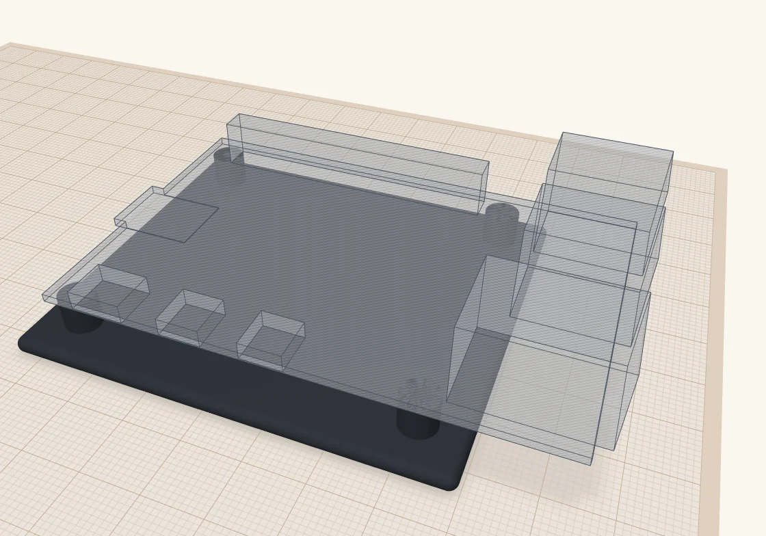Select the rightmost of three small front-edge boxes
This screenshot has width=766, height=536.
(271, 340)
